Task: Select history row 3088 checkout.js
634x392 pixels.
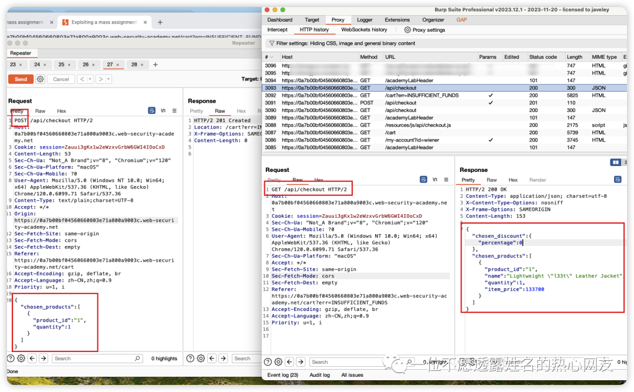Action: point(445,125)
